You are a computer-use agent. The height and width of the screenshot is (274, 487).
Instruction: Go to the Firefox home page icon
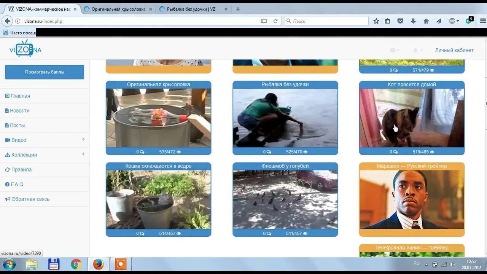click(x=426, y=21)
